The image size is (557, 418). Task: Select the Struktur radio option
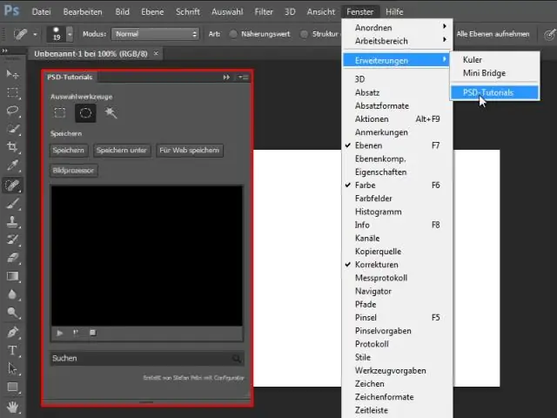point(304,34)
